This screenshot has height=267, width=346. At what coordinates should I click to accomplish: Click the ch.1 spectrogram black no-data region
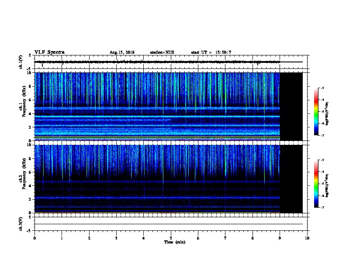pyautogui.click(x=291, y=106)
